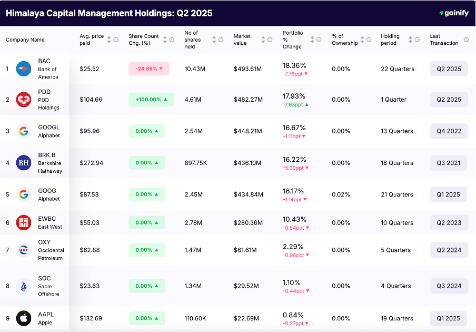Click the Company Name column header
Screen dimensions: 476x332
pos(25,40)
